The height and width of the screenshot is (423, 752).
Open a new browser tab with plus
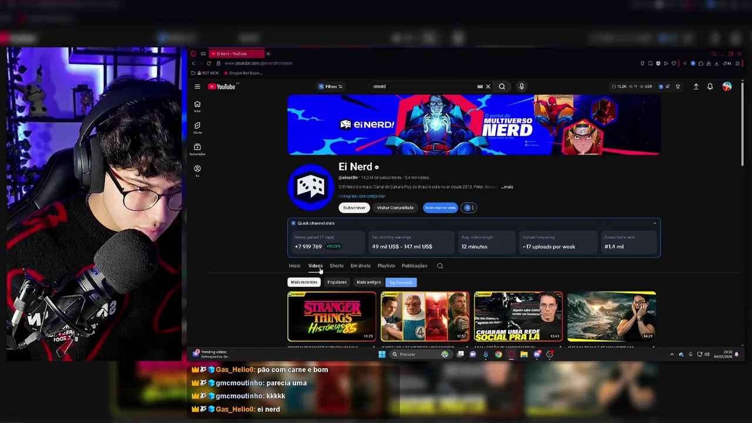[268, 53]
